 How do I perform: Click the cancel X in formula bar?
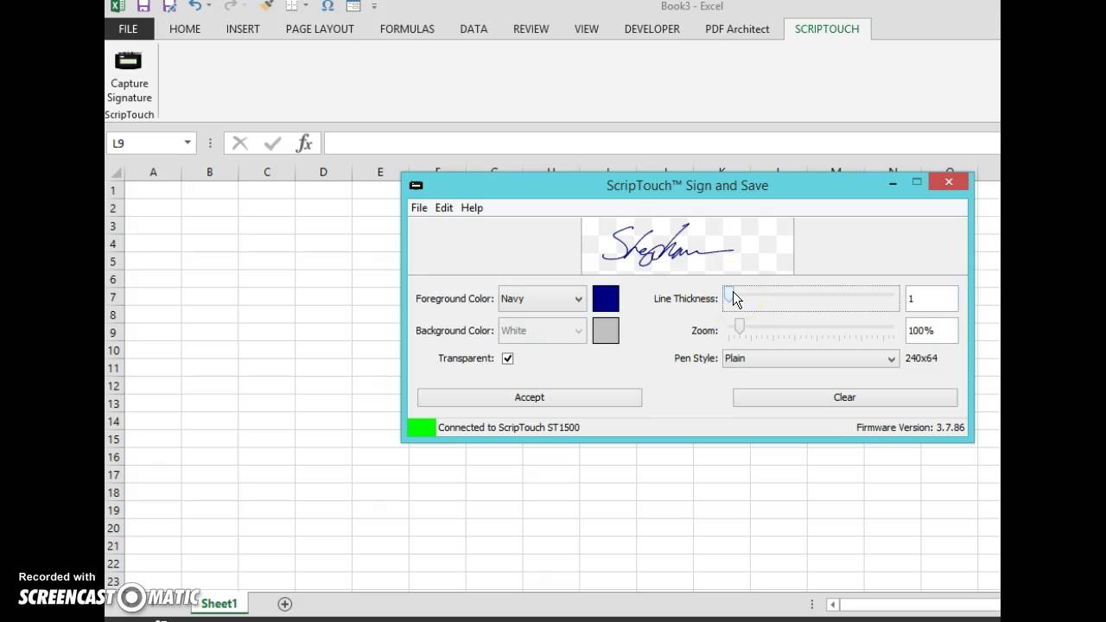tap(240, 143)
